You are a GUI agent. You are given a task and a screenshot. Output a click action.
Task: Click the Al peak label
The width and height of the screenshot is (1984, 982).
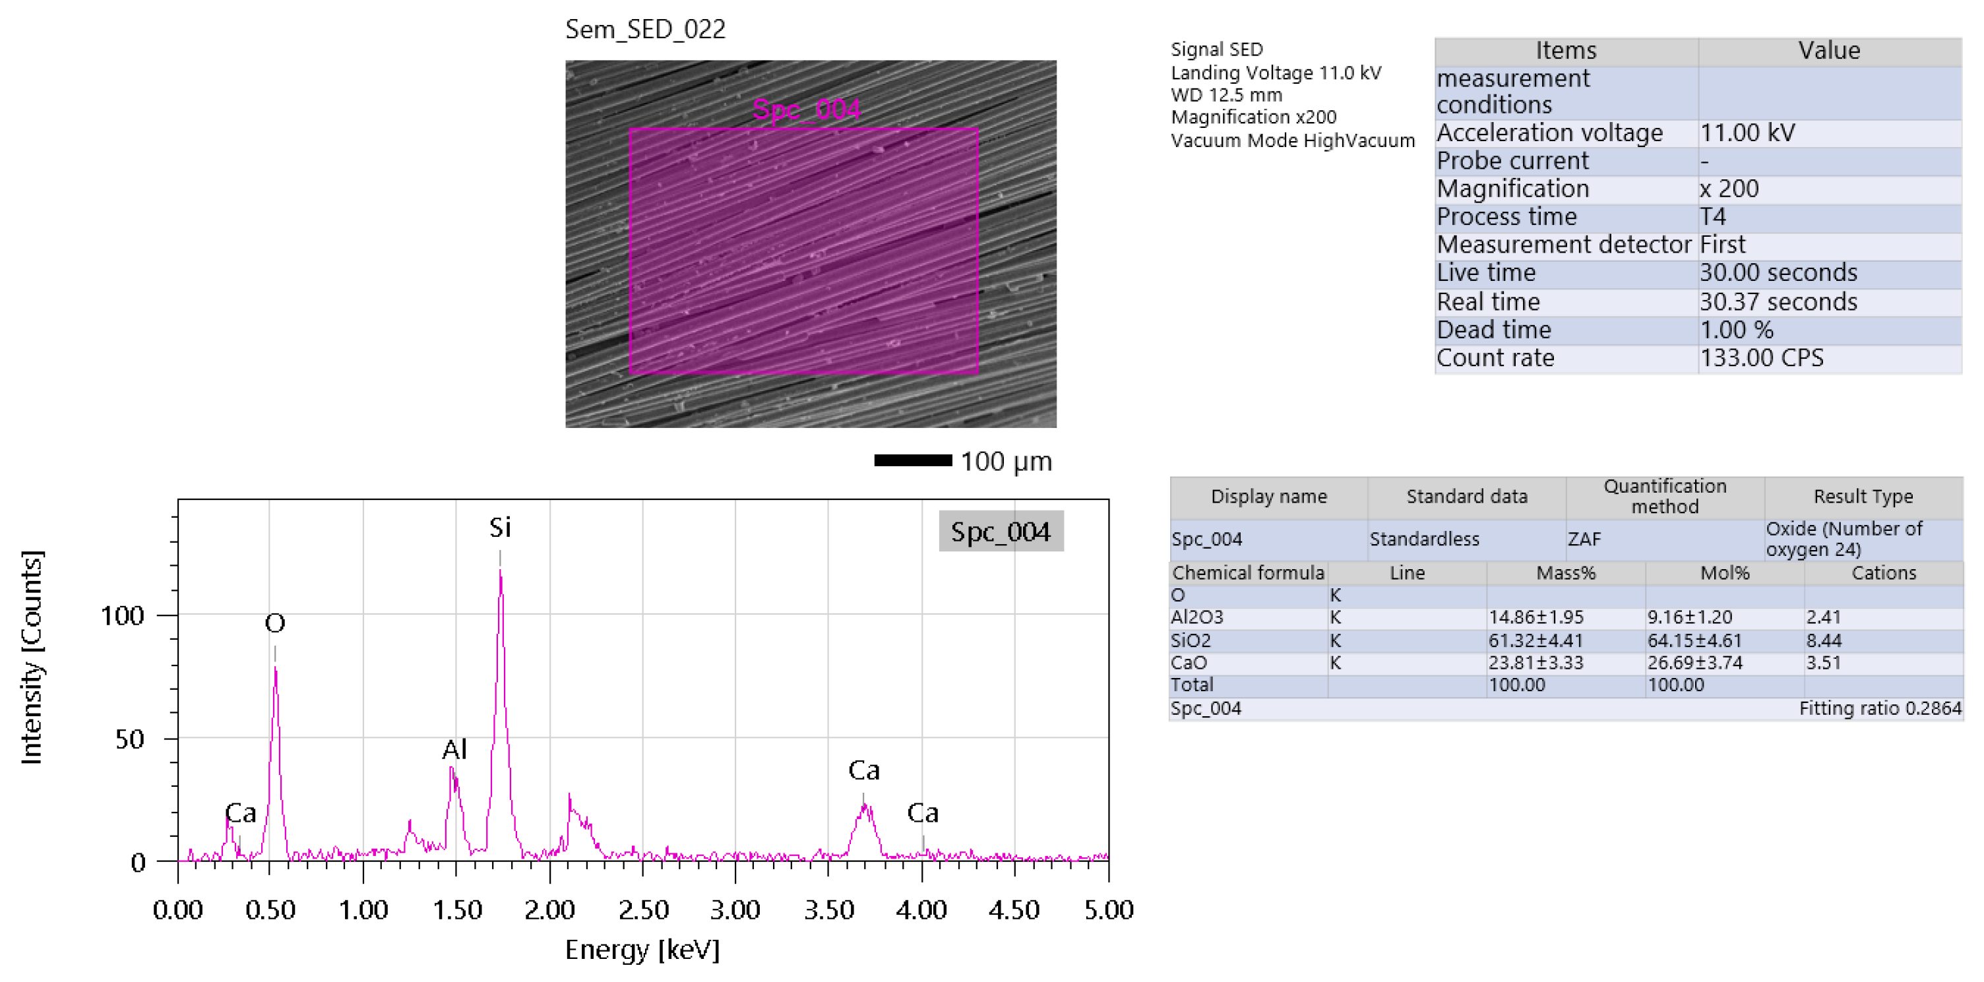[x=454, y=749]
